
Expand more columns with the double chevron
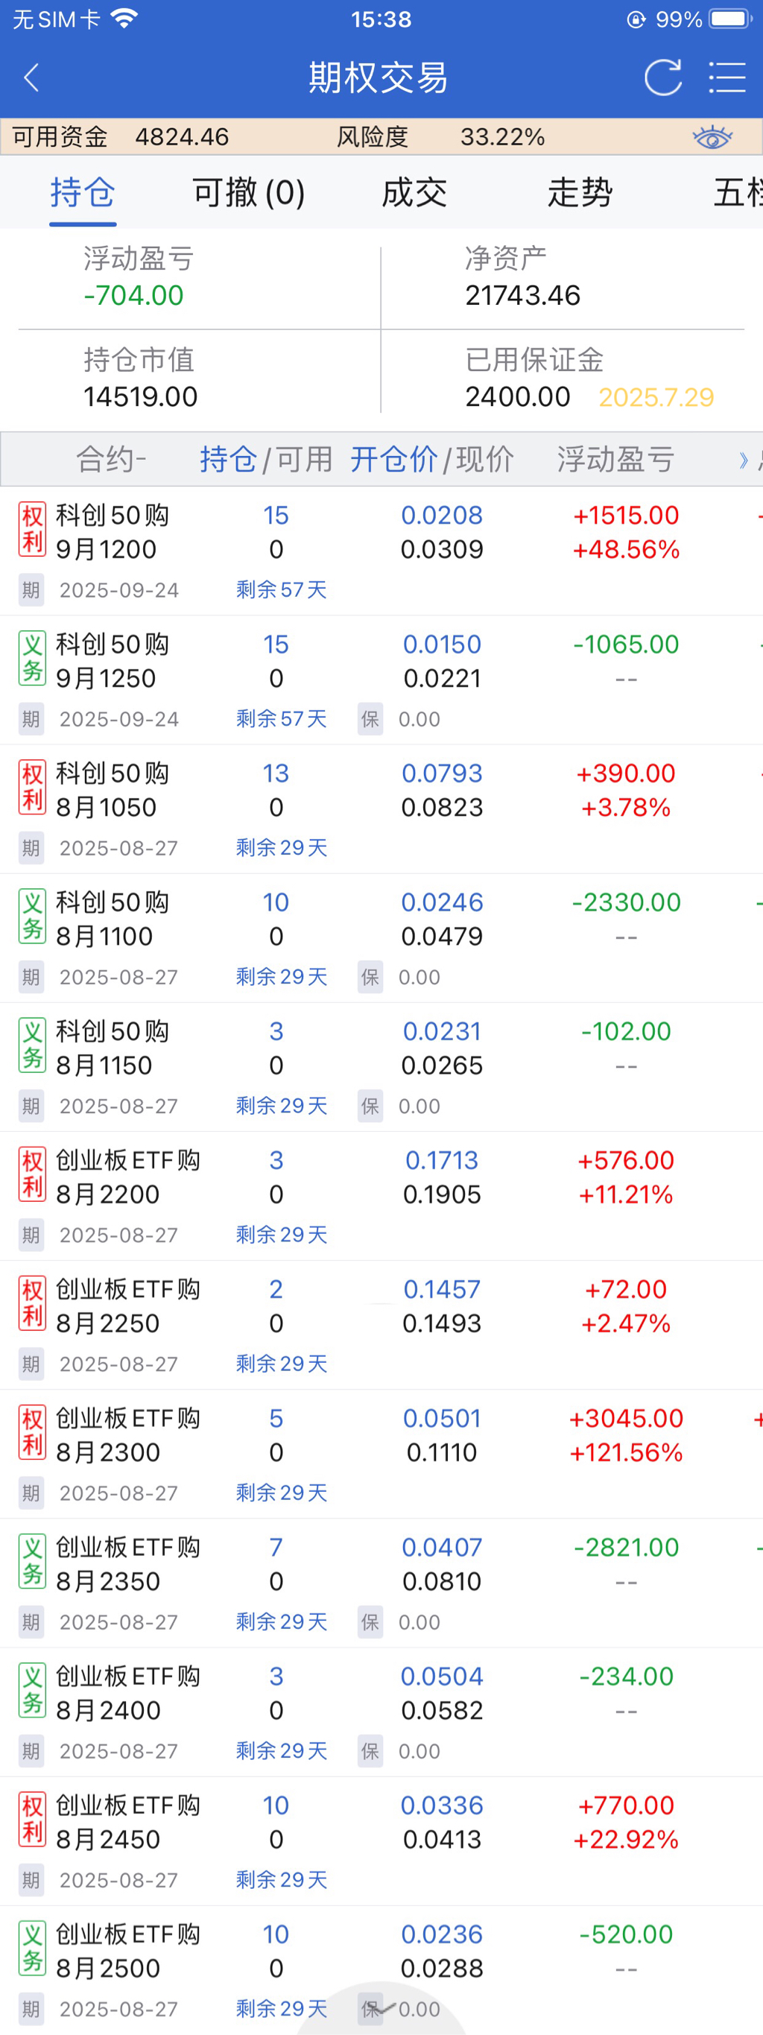(743, 460)
